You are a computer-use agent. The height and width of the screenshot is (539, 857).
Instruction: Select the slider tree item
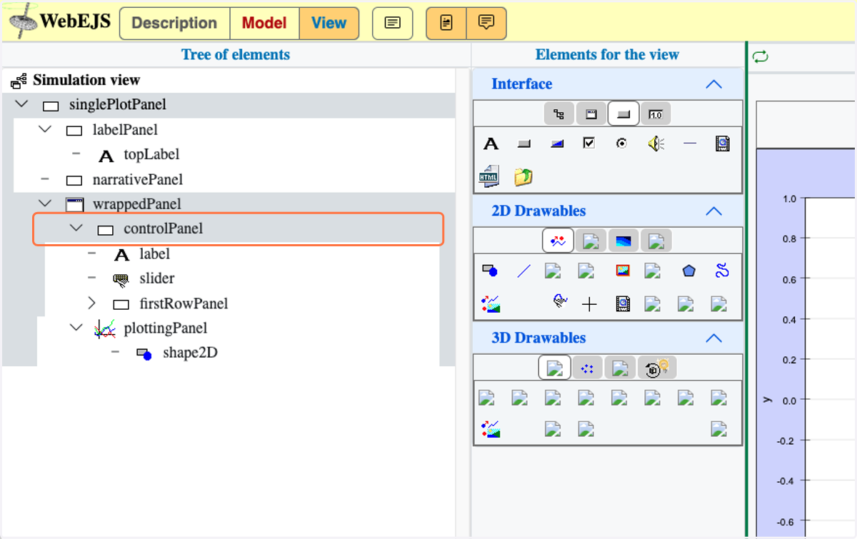pyautogui.click(x=157, y=278)
